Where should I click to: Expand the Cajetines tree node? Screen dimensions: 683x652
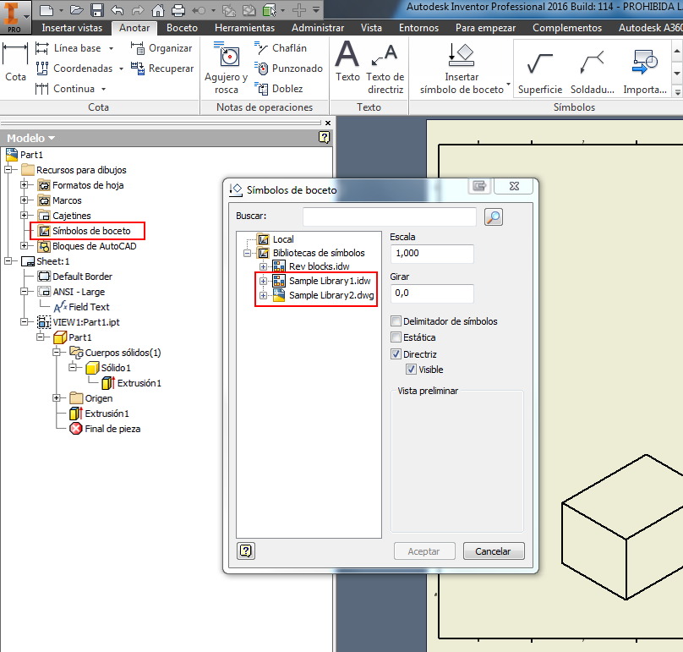[x=25, y=216]
